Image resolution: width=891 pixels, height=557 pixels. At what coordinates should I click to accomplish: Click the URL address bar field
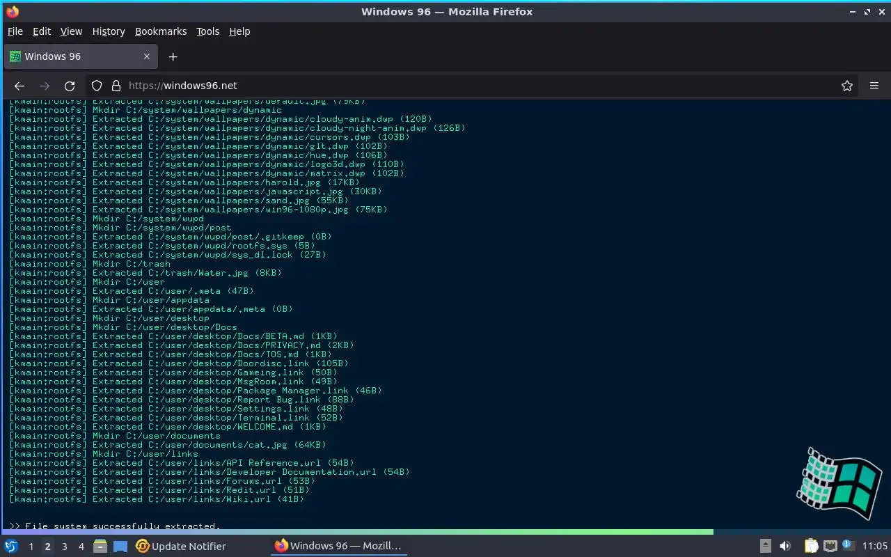point(473,86)
